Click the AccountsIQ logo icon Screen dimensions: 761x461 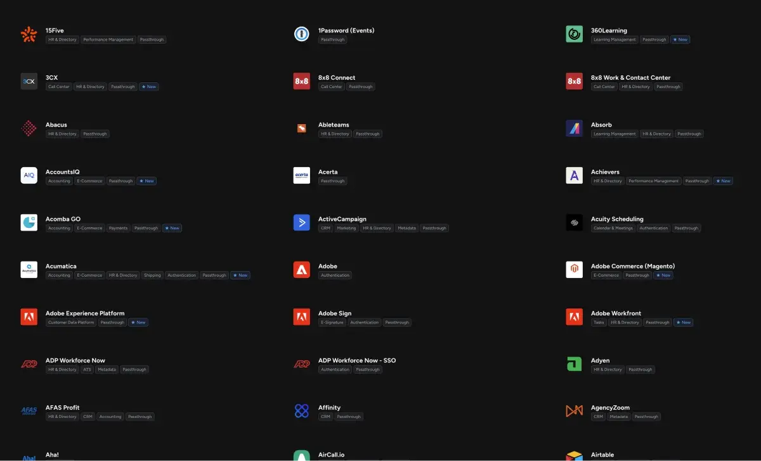(x=29, y=175)
